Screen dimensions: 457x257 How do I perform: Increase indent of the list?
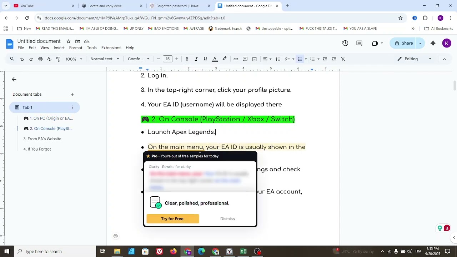click(334, 59)
